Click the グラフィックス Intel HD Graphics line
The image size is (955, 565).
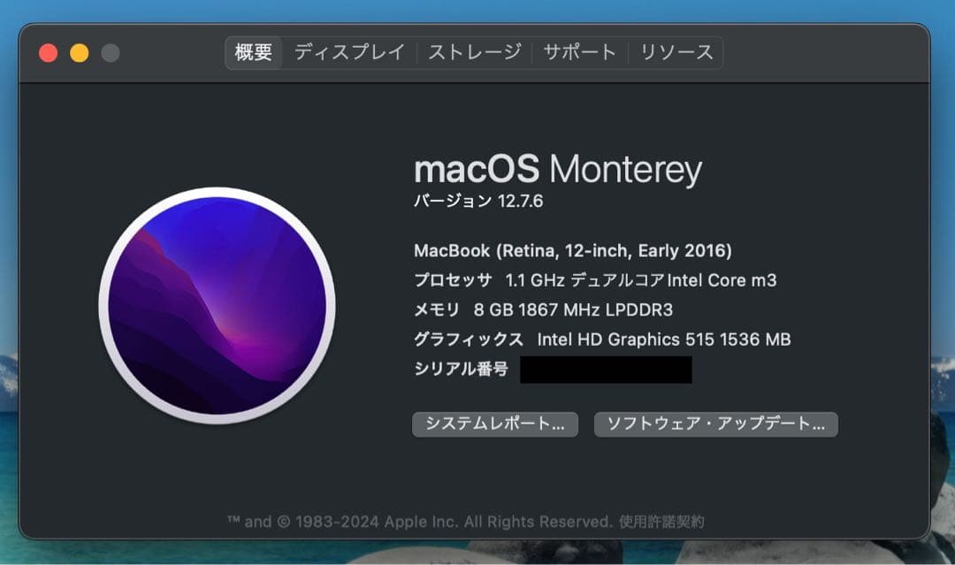(602, 340)
